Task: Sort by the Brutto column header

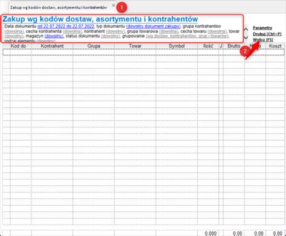Action: [234, 46]
